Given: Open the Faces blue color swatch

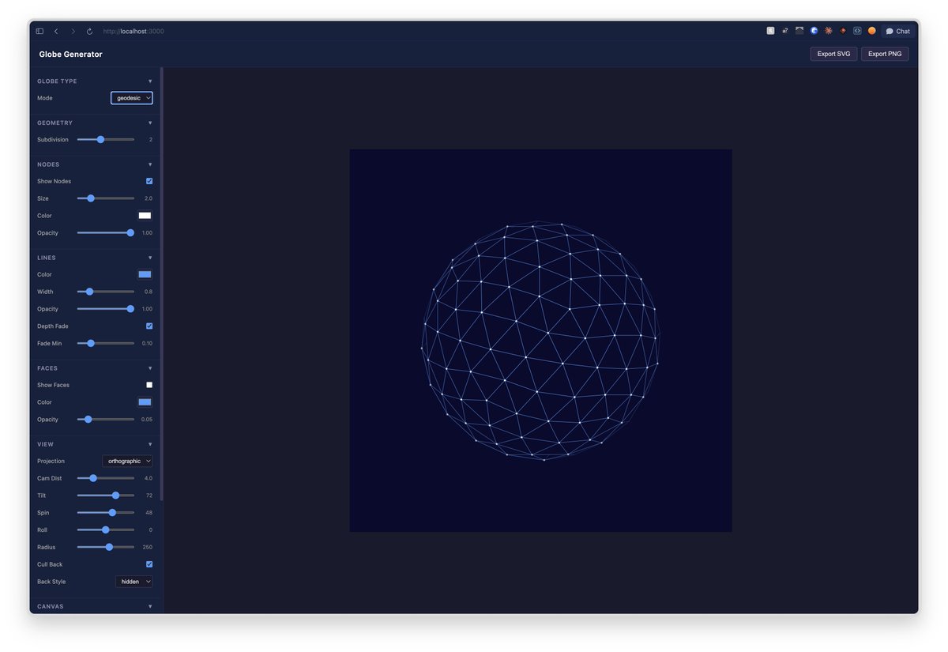Looking at the screenshot, I should [145, 402].
